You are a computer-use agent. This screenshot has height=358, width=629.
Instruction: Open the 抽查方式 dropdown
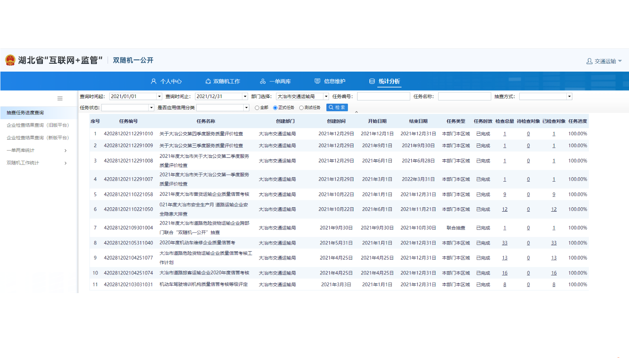[569, 97]
